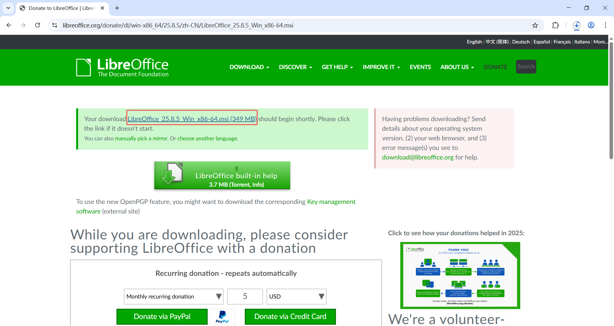
Task: Click download@libreoffice.org email link
Action: [x=418, y=157]
